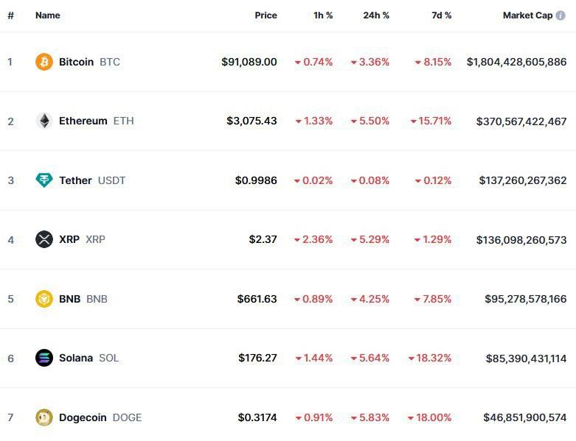Click the BNB yellow logo icon
This screenshot has width=576, height=441.
tap(44, 299)
